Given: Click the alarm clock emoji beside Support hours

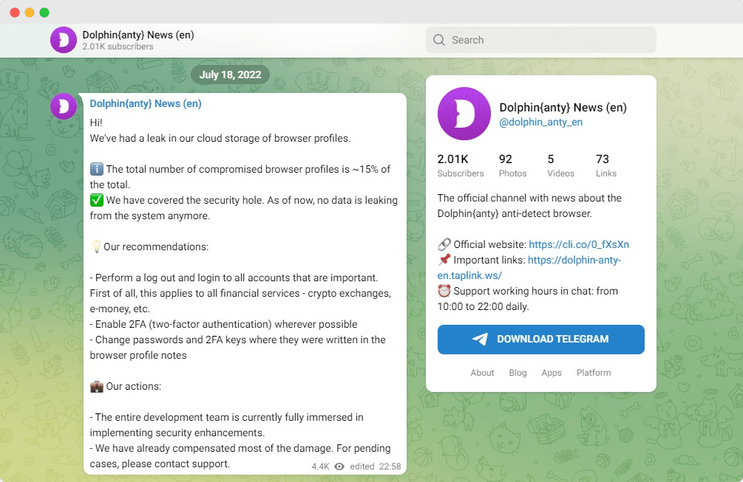Looking at the screenshot, I should point(444,291).
